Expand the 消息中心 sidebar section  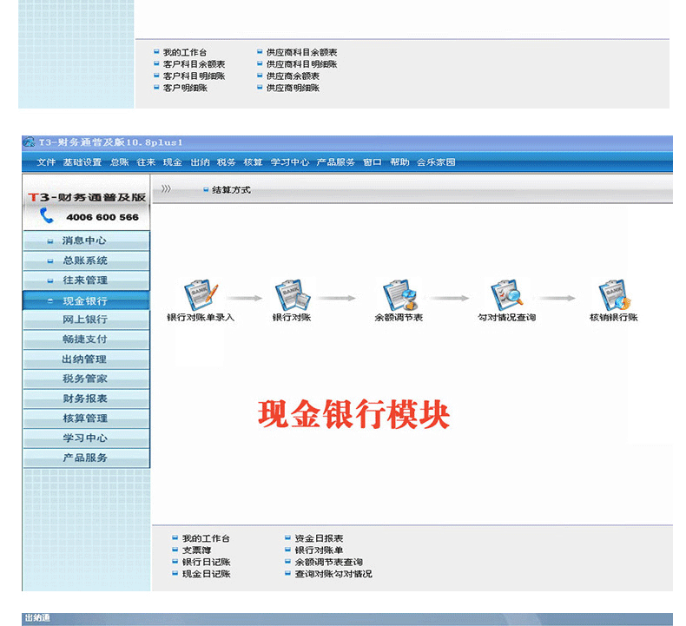pos(86,241)
